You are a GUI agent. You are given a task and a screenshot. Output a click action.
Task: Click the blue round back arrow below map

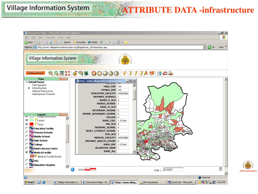point(73,169)
